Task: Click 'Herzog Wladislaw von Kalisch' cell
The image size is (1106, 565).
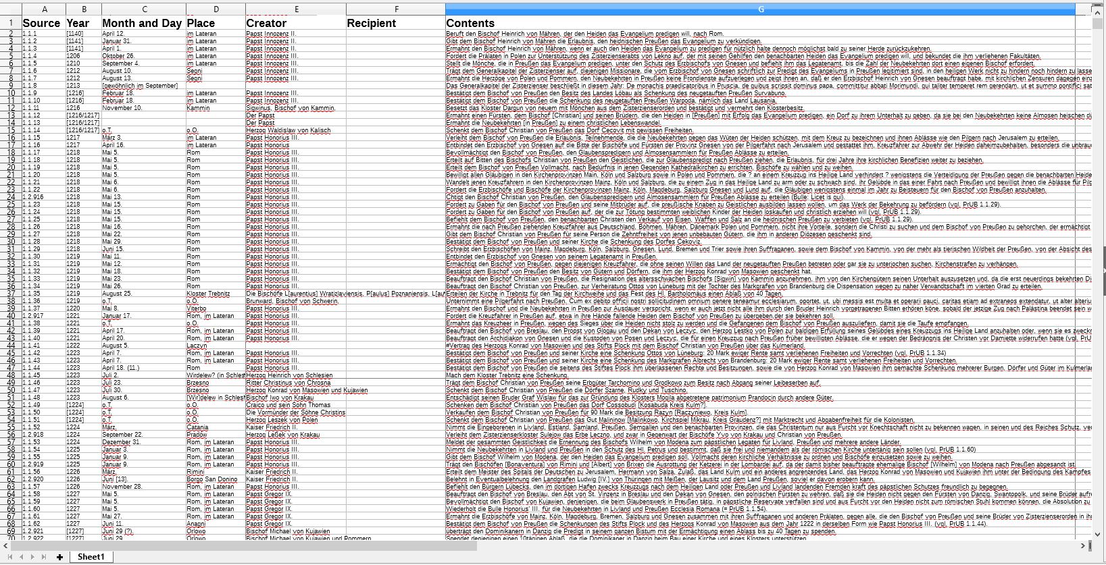Action: 296,130
